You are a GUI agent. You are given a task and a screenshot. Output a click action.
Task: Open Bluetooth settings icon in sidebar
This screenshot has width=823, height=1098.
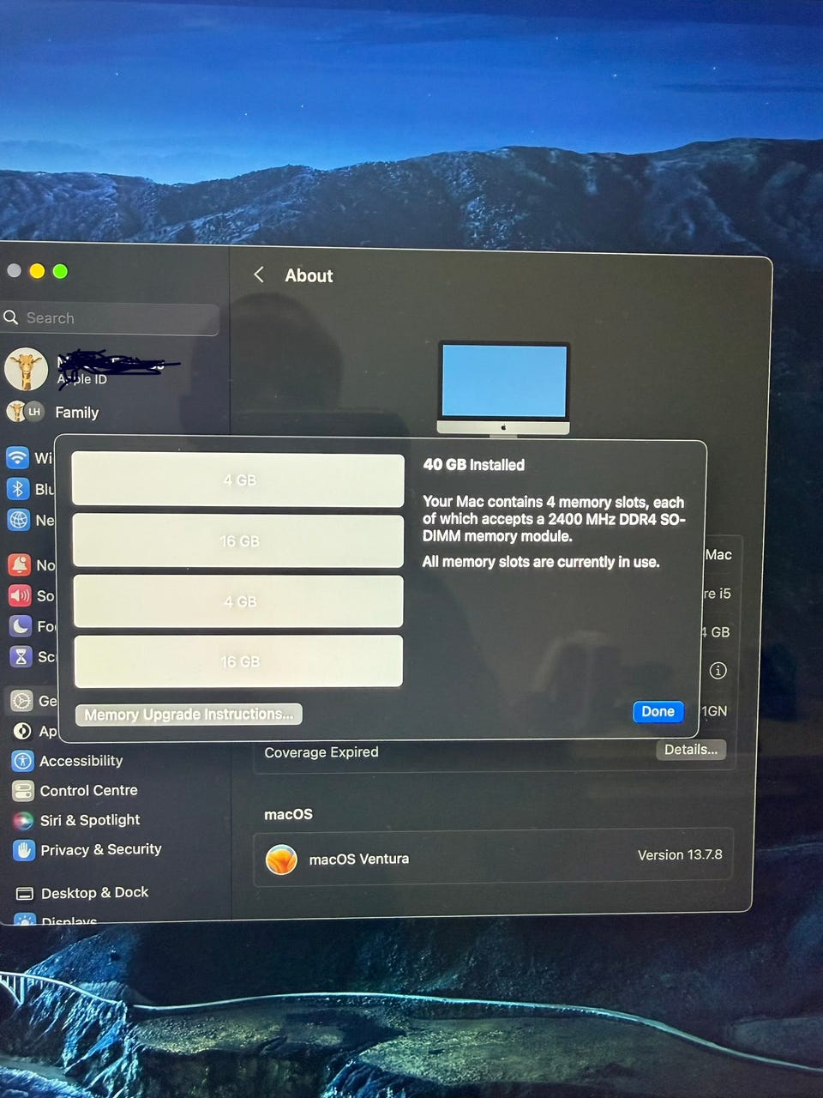click(x=18, y=489)
